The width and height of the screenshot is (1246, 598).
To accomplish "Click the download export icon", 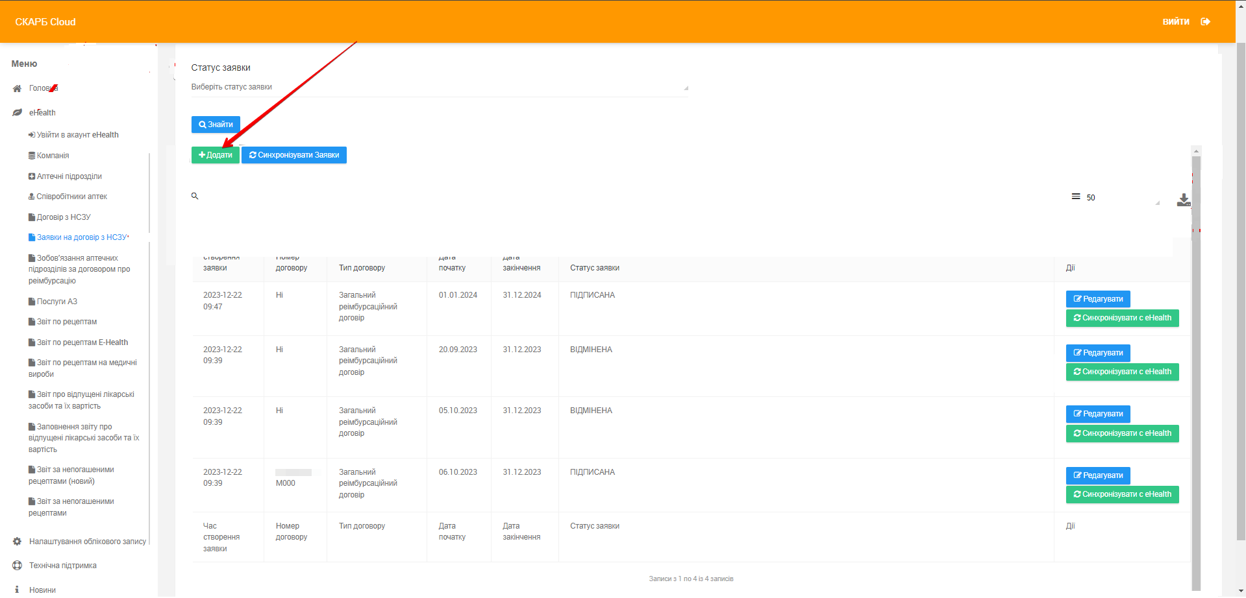I will coord(1184,200).
